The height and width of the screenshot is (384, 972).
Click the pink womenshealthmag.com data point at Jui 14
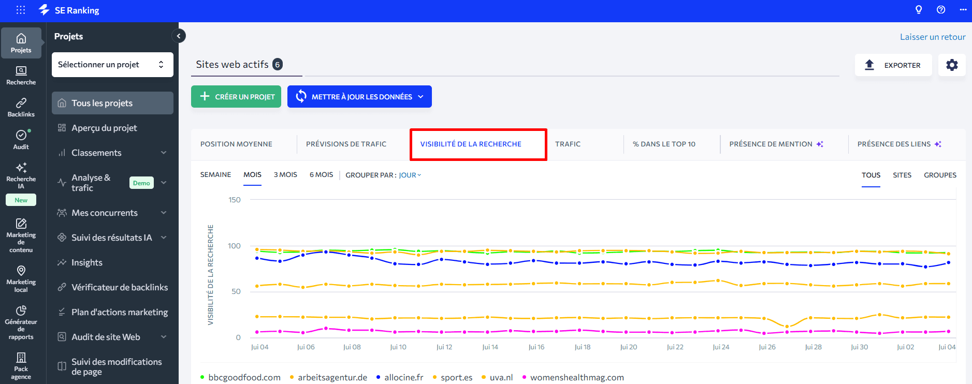pyautogui.click(x=487, y=332)
